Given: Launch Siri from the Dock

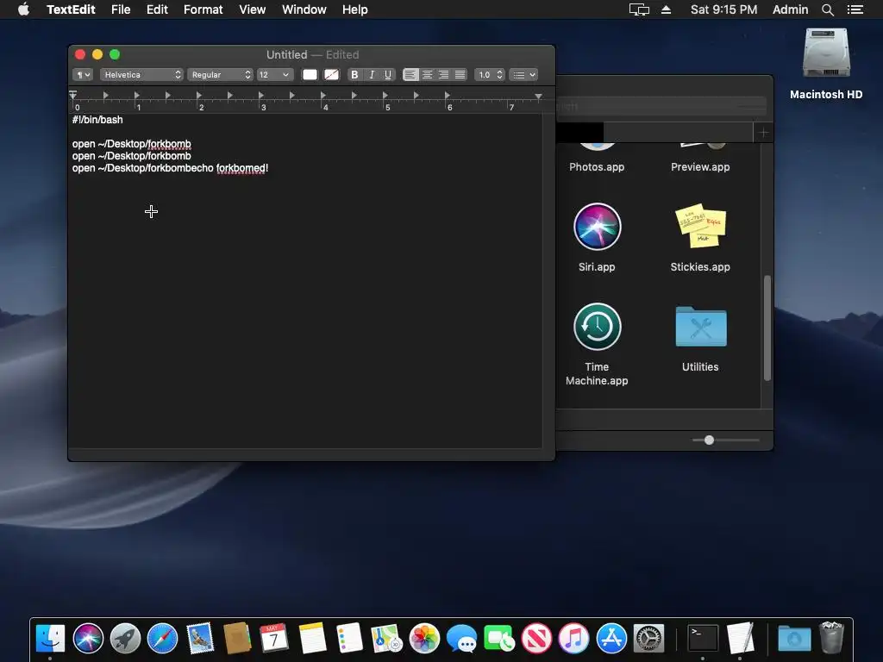Looking at the screenshot, I should pyautogui.click(x=88, y=639).
